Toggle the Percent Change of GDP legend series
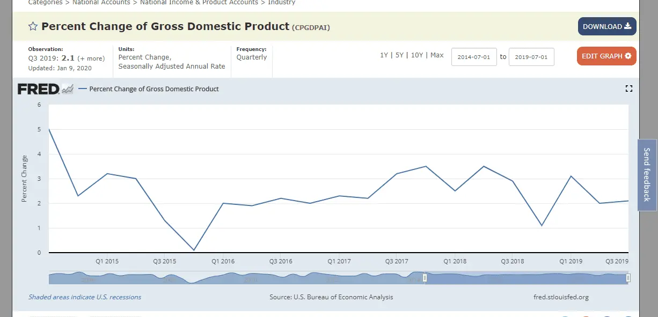 pos(153,89)
